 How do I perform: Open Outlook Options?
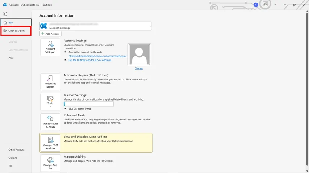coord(13,158)
